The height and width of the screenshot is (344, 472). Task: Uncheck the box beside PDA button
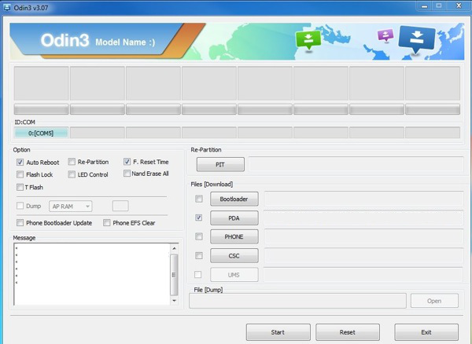(x=199, y=218)
